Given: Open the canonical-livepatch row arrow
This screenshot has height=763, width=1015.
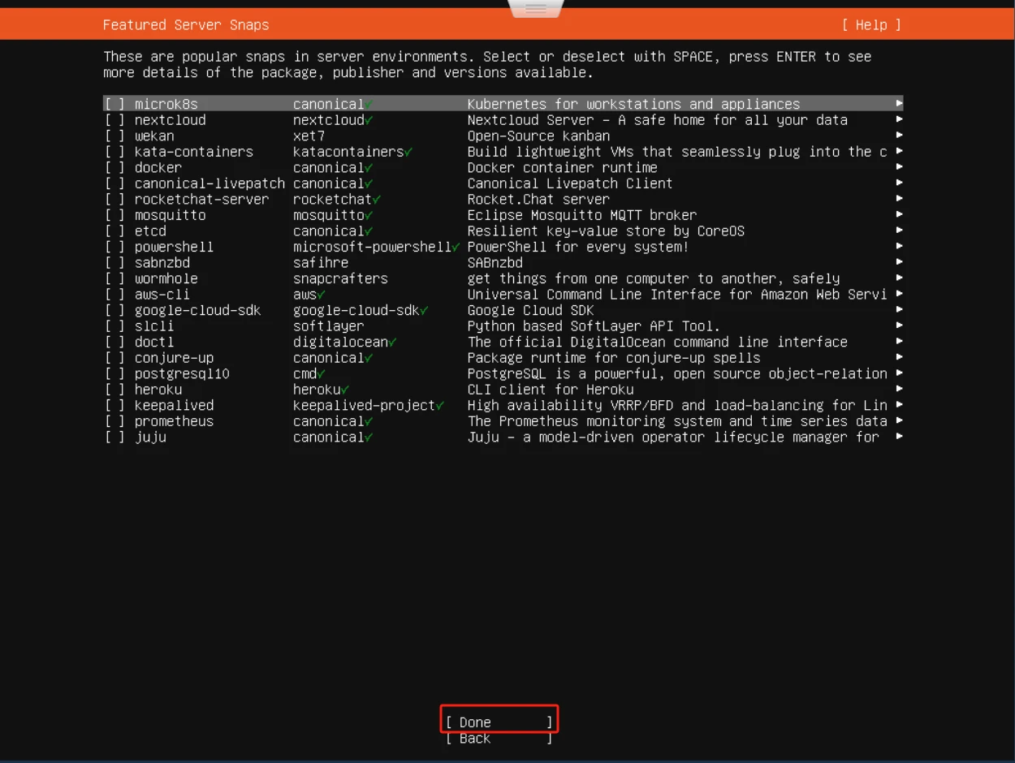Looking at the screenshot, I should pos(899,183).
